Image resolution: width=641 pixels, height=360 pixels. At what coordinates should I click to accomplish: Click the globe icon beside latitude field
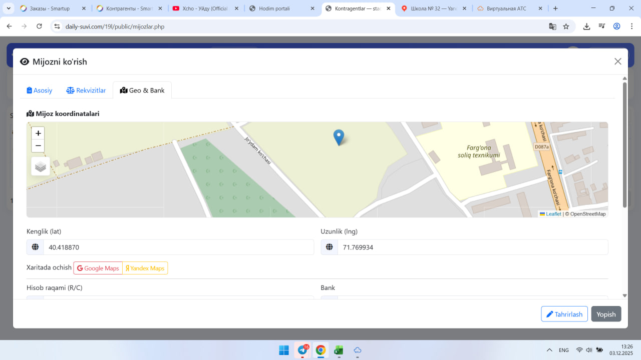click(x=35, y=247)
